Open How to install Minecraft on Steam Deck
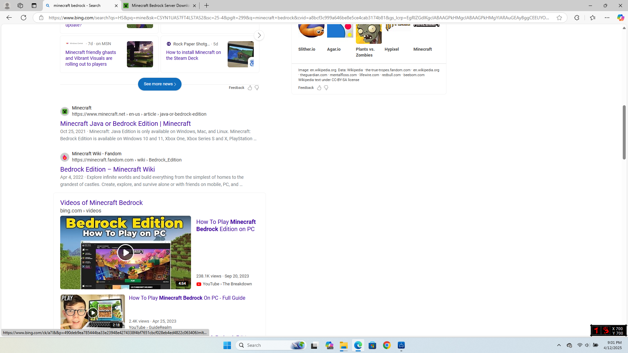The height and width of the screenshot is (353, 628). coord(194,55)
